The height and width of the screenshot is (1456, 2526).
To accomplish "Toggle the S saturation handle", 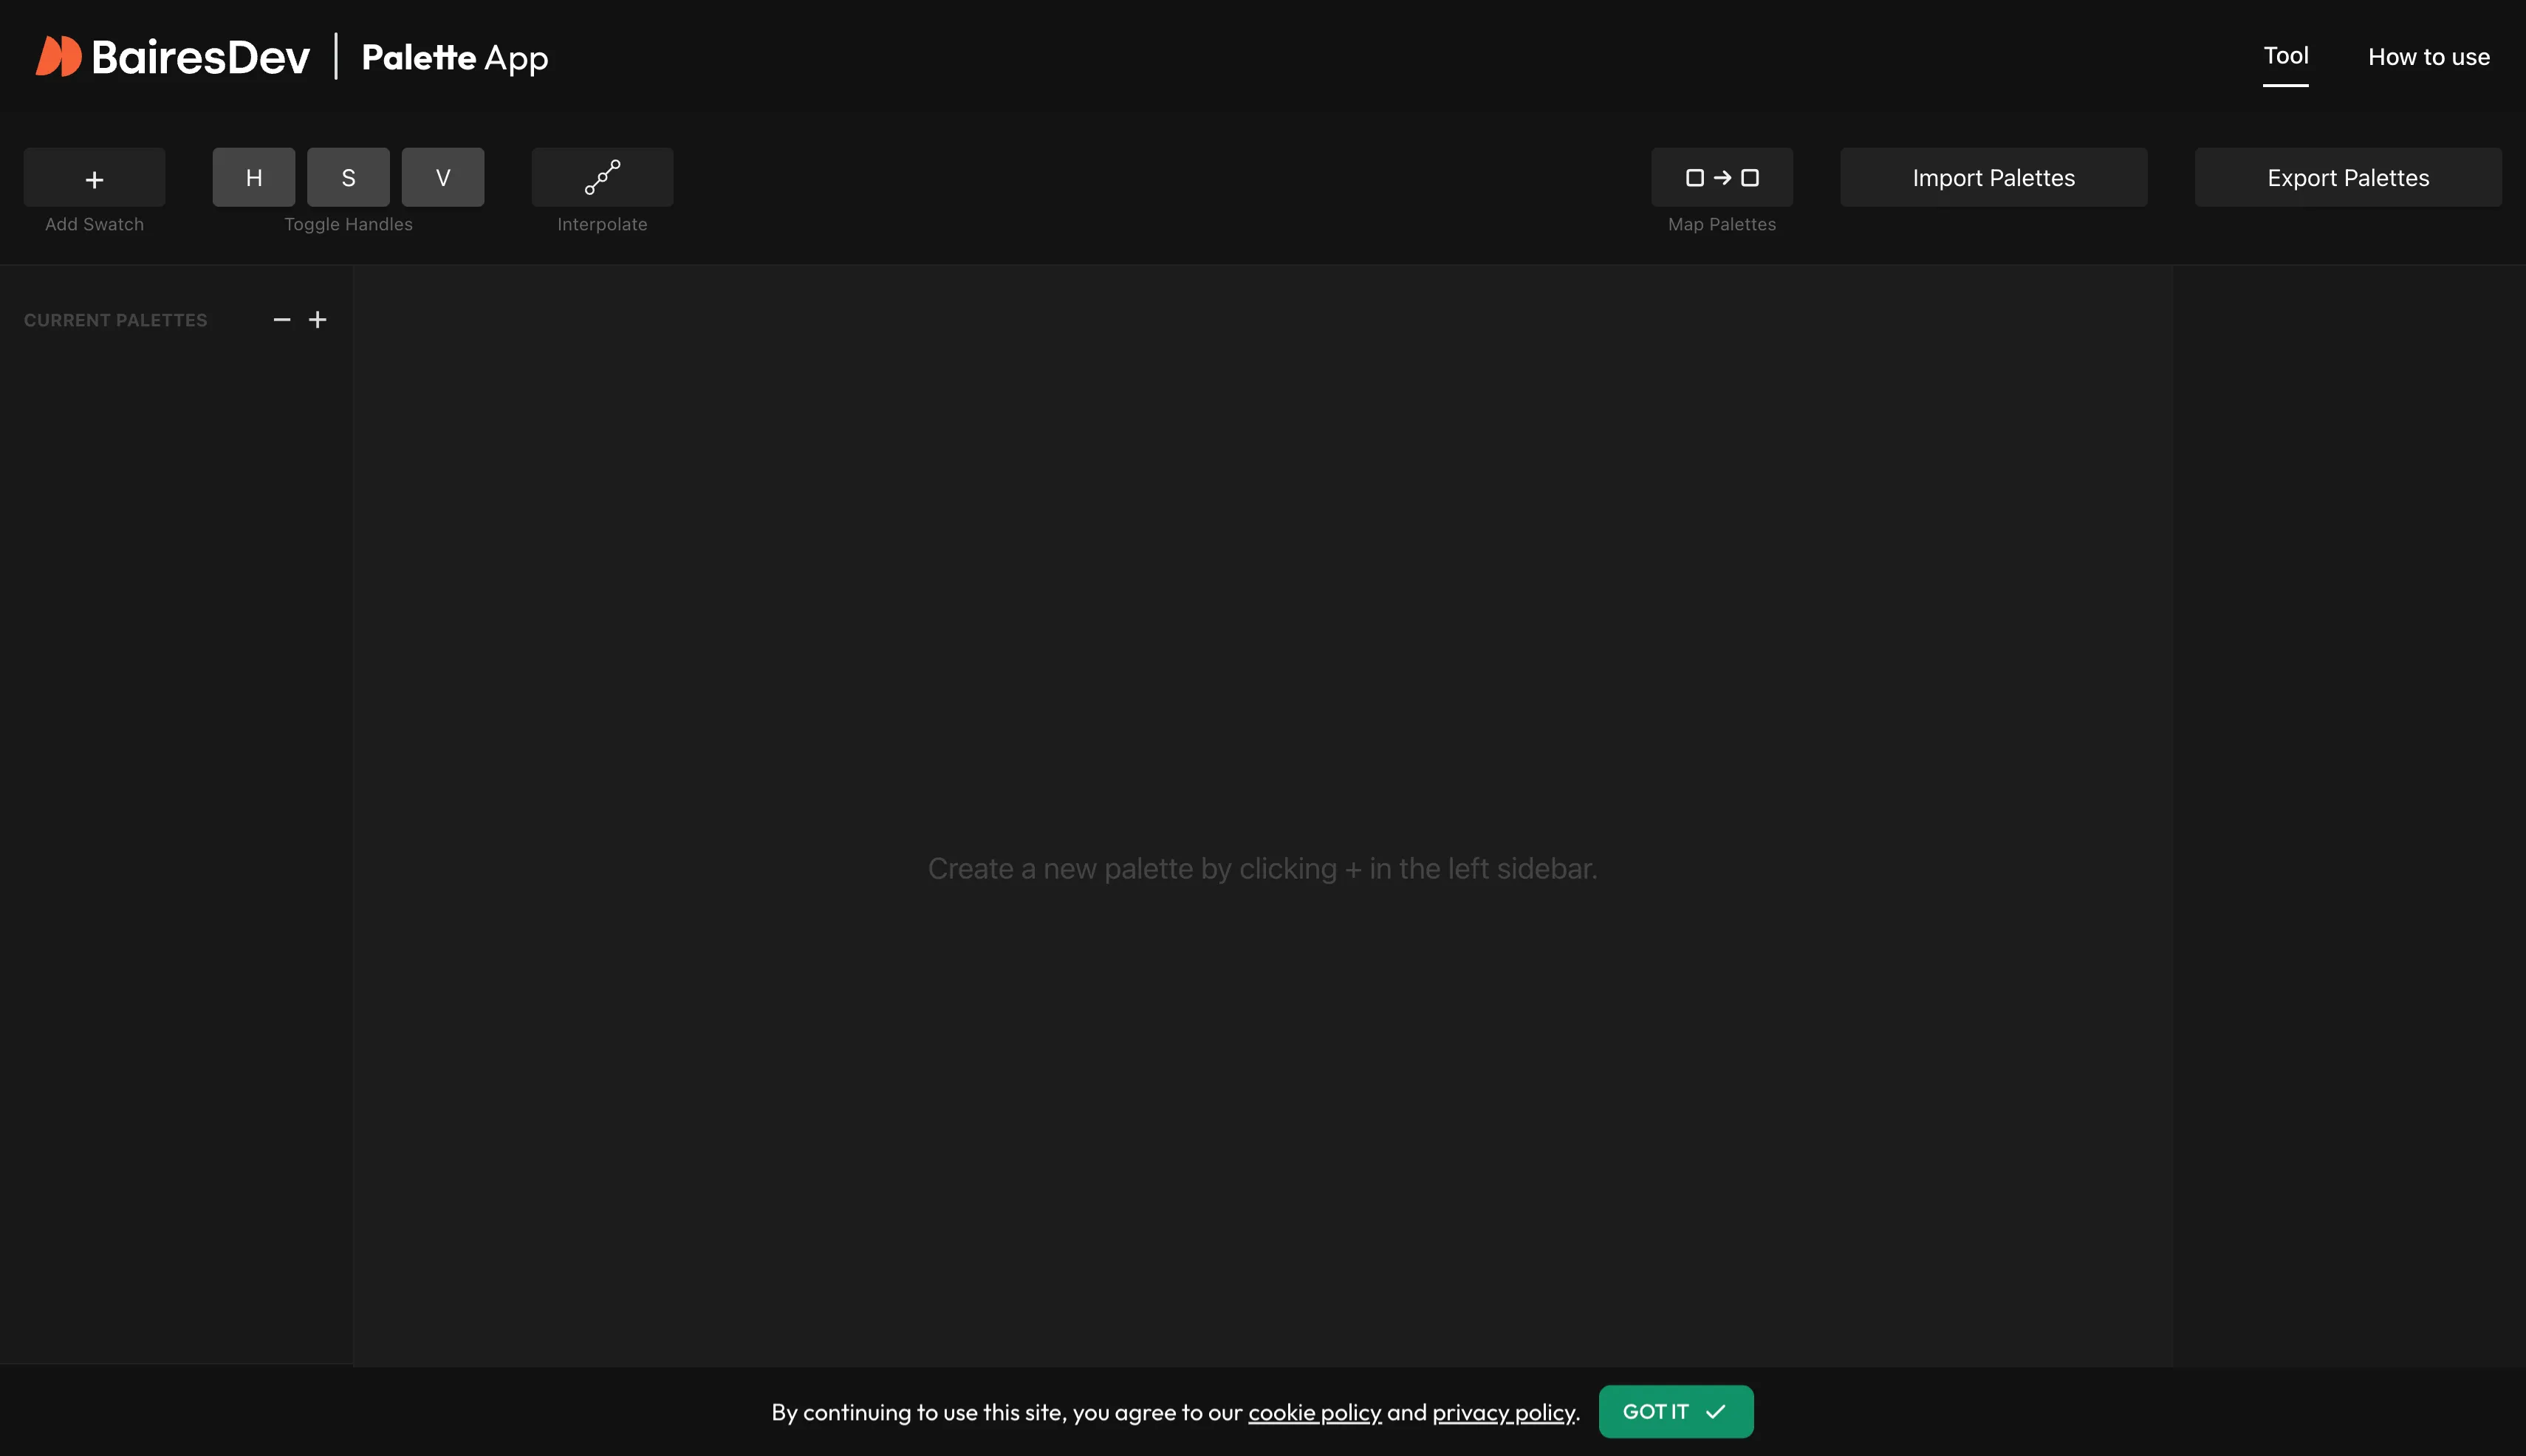I will point(348,178).
